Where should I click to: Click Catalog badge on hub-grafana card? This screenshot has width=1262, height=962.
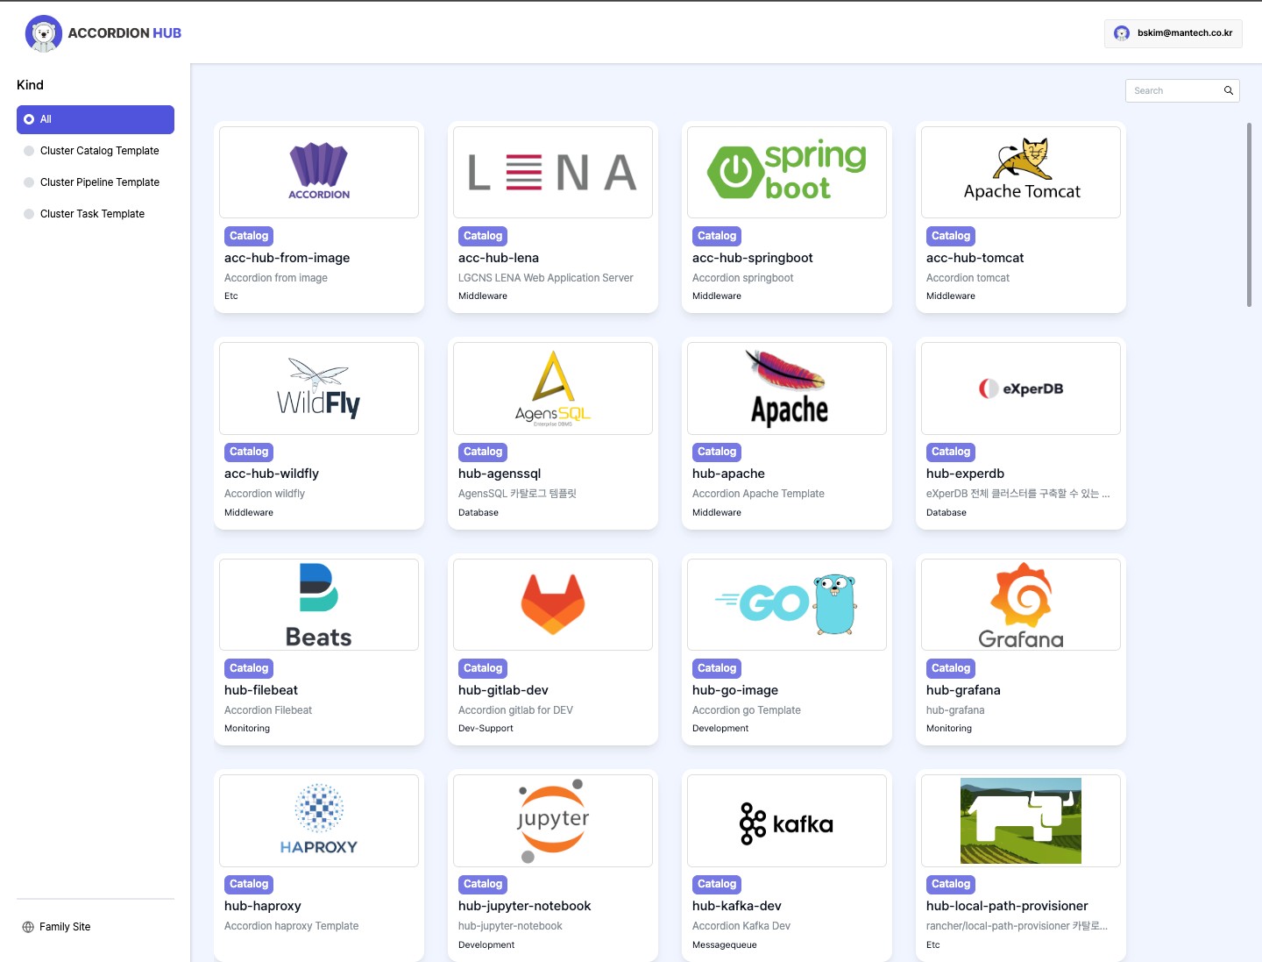pyautogui.click(x=951, y=668)
